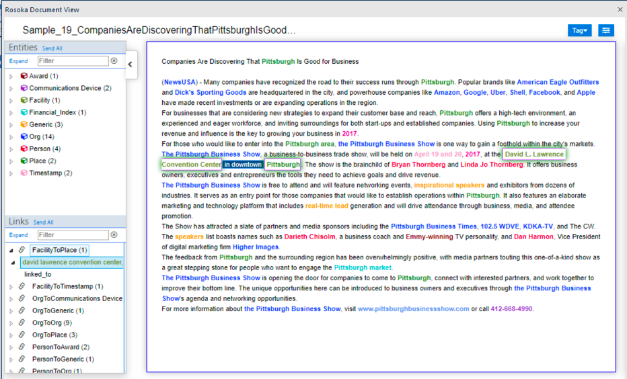The height and width of the screenshot is (379, 627).
Task: Expand the Timestamp (2) entity node
Action: coord(11,173)
